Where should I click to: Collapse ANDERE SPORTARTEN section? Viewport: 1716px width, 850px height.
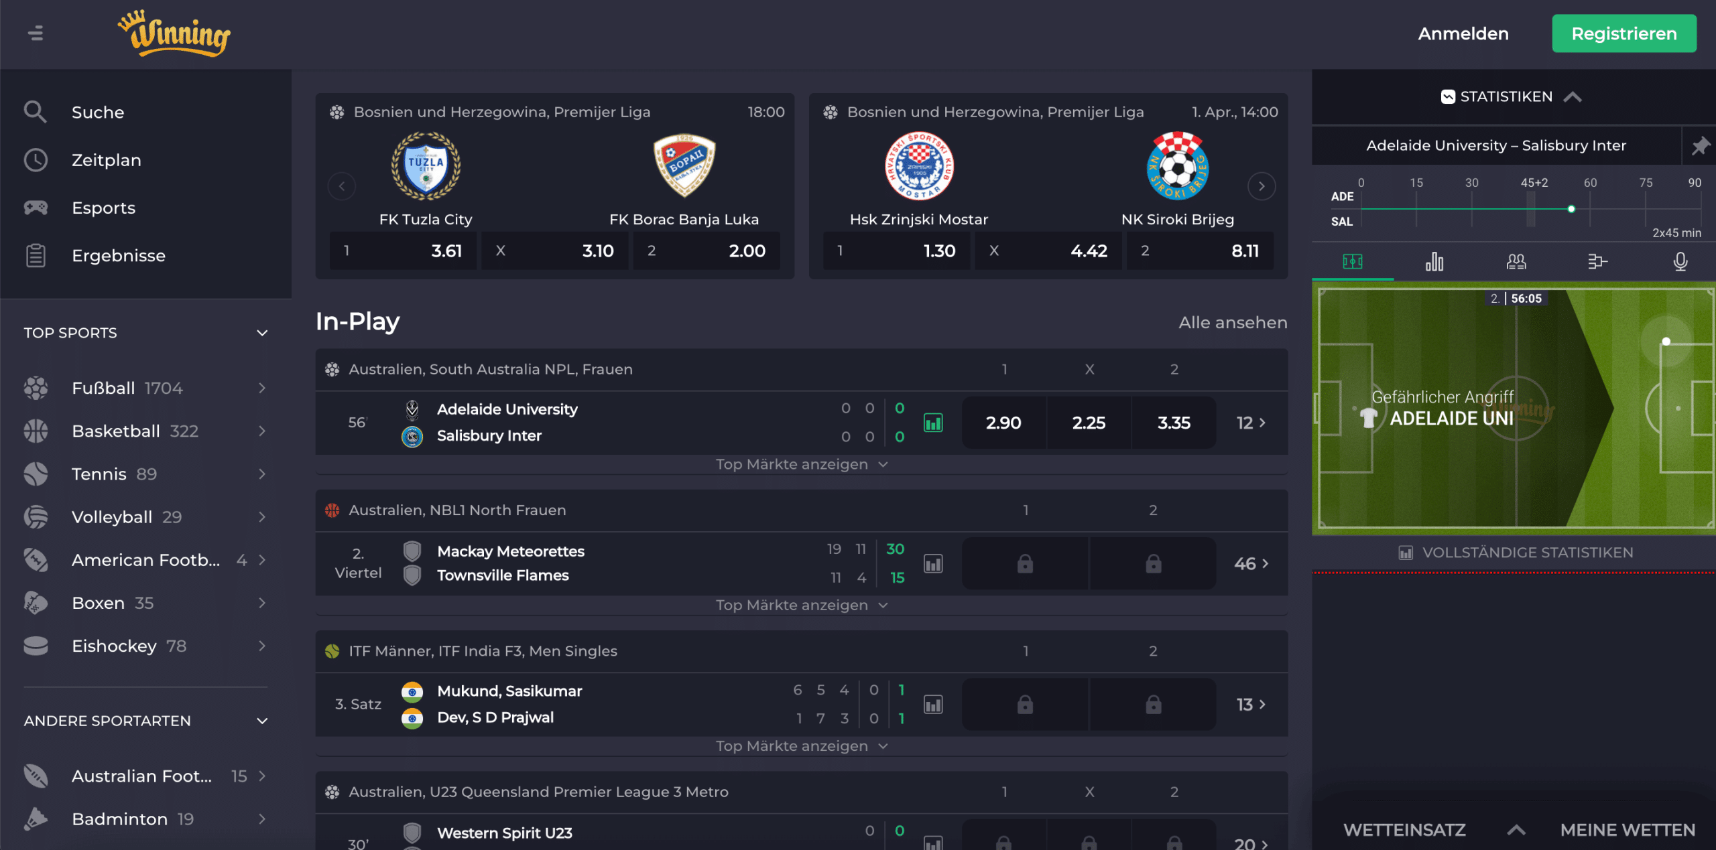point(262,721)
